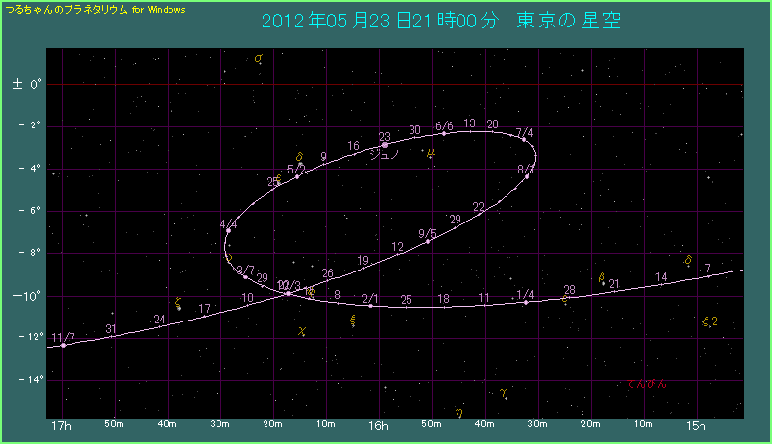The width and height of the screenshot is (772, 444).
Task: Click the ζ star symbol near date 24
Action: pos(177,303)
